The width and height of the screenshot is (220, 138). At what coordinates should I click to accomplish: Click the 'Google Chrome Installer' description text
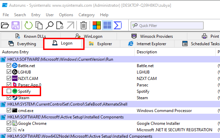click(x=158, y=123)
